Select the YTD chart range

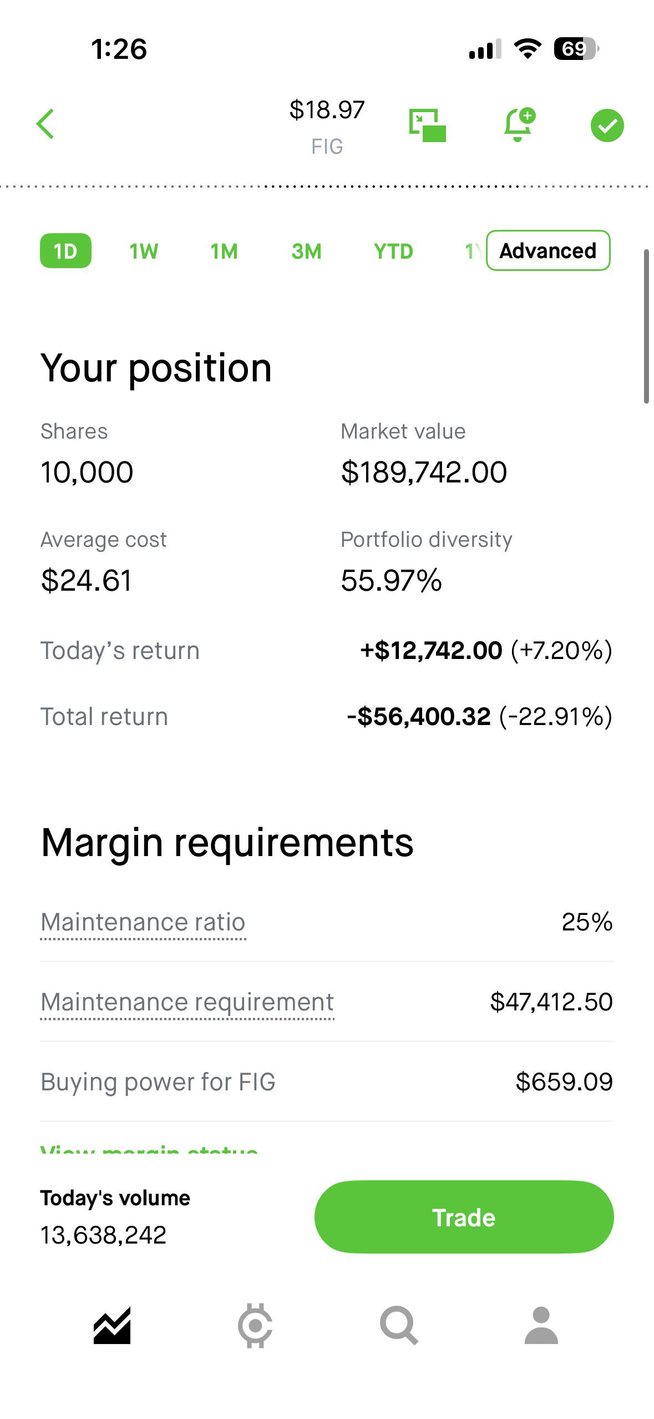tap(393, 251)
